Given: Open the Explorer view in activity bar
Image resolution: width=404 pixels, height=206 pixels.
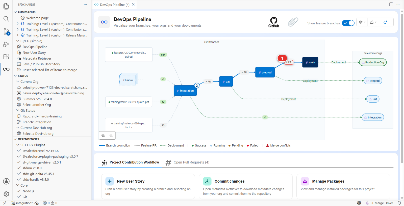Looking at the screenshot, I should tap(6, 6).
